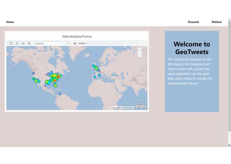Select the freehand polygon selection tool
Screen dimensions: 231x164
coord(23,43)
